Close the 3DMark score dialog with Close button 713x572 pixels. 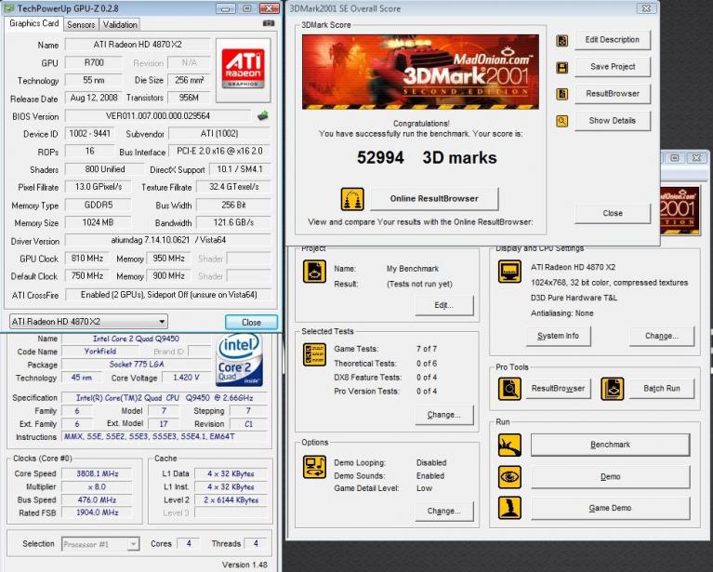click(612, 213)
